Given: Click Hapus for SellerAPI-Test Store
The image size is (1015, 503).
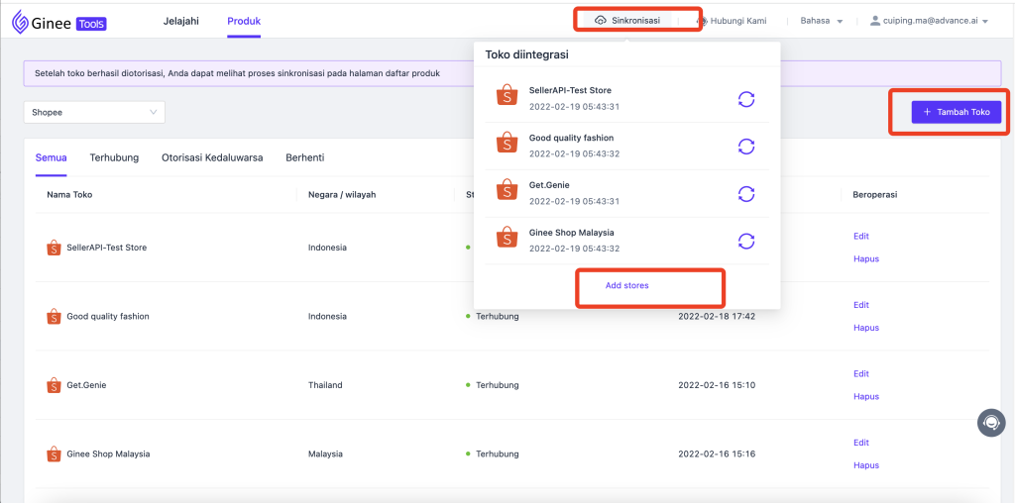Looking at the screenshot, I should 866,258.
